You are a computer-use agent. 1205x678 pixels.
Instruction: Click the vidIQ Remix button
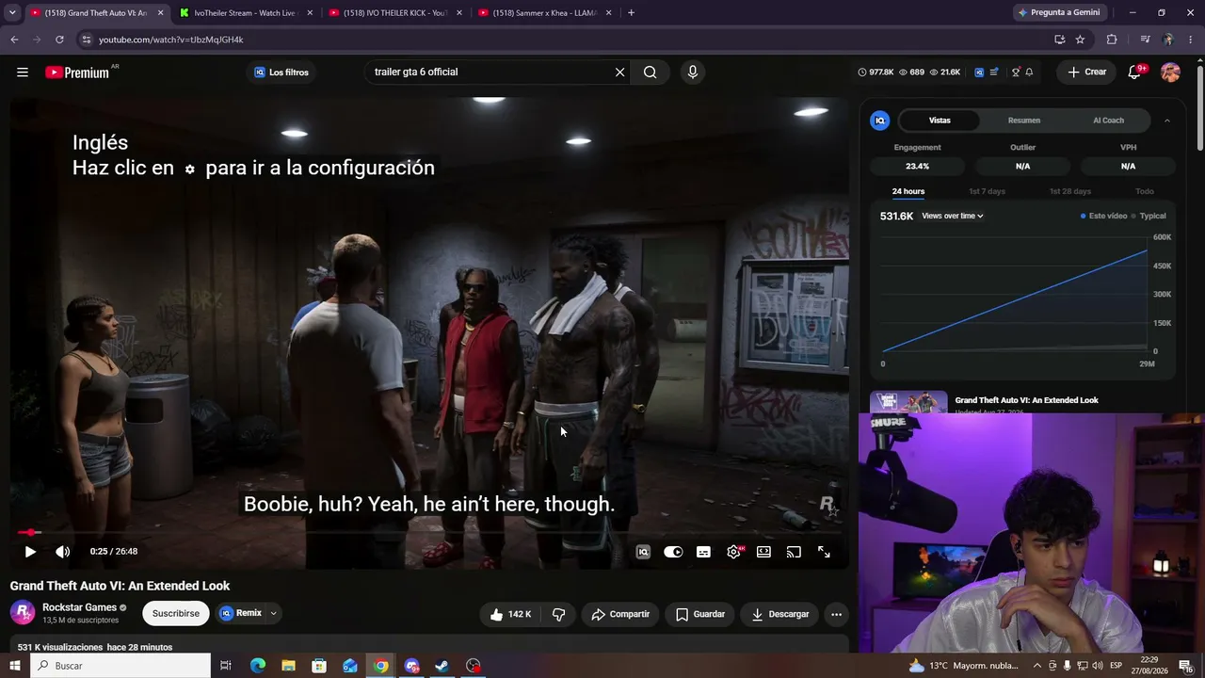pyautogui.click(x=241, y=613)
